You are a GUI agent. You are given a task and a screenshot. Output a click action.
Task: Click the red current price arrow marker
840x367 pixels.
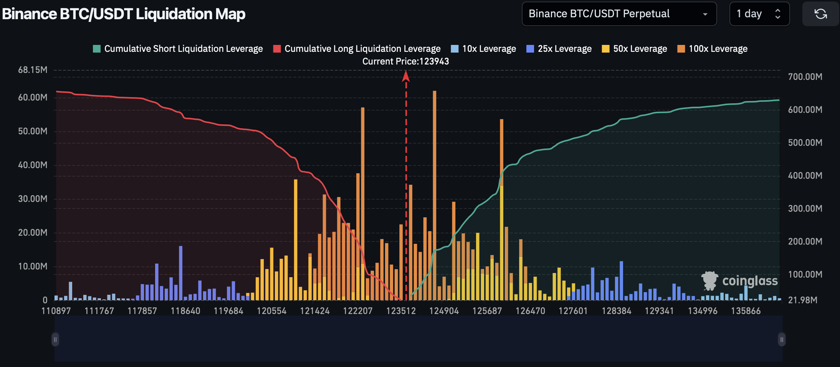(x=406, y=77)
